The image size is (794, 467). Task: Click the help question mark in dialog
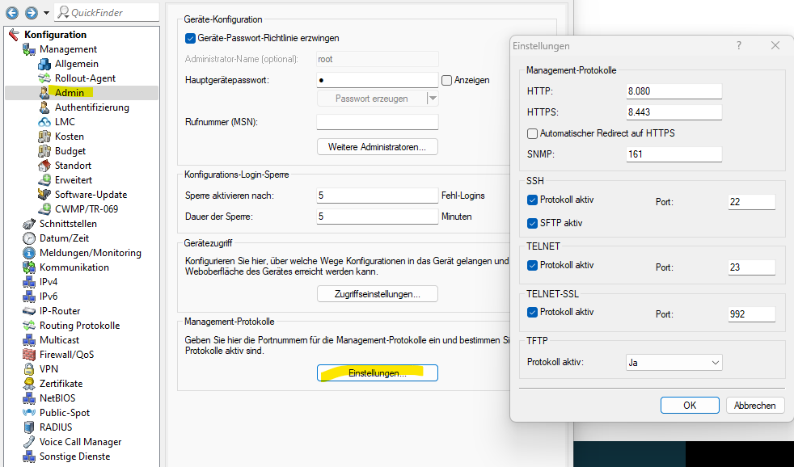tap(739, 45)
